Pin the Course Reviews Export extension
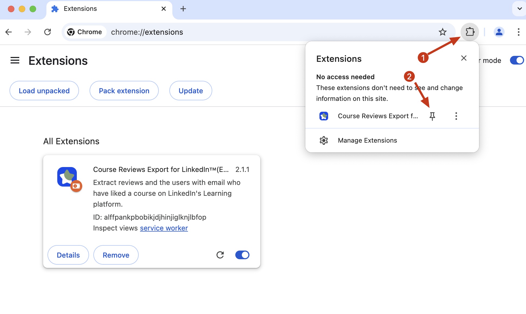The height and width of the screenshot is (314, 526). 432,116
